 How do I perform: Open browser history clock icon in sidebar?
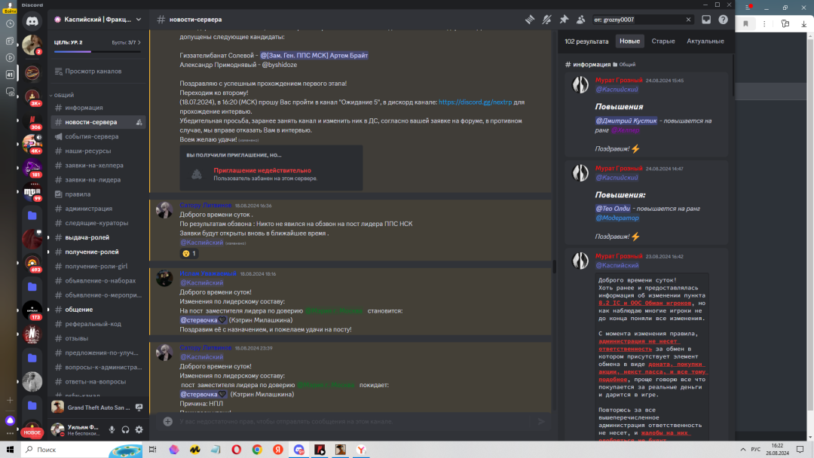click(x=10, y=24)
